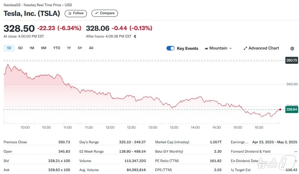Click the 328.64 current price marker
299x174 pixels.
click(292, 110)
